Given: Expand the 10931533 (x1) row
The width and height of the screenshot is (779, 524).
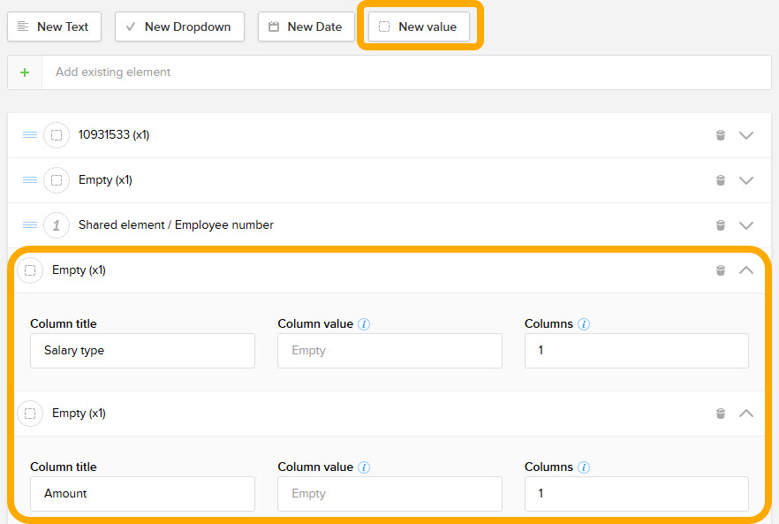Looking at the screenshot, I should (746, 135).
